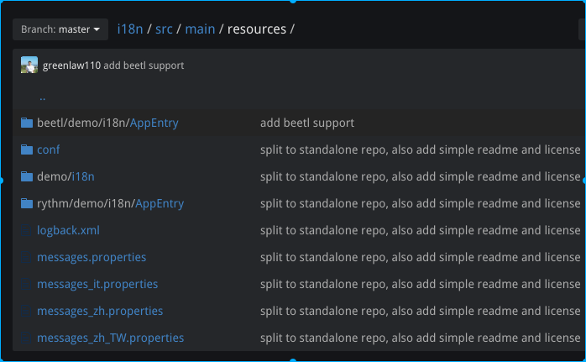
Task: Click file icon next to logback.xml
Action: coord(26,230)
